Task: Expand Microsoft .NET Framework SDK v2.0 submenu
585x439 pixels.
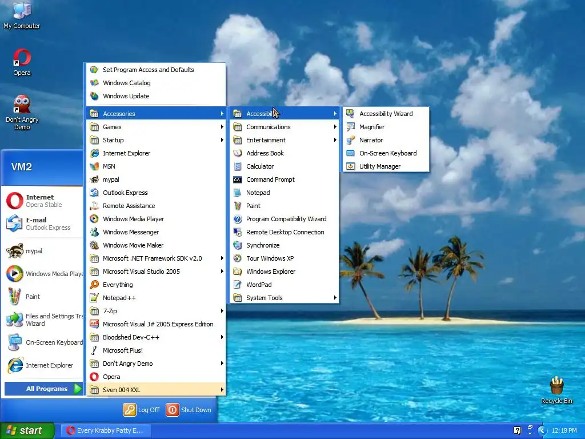Action: 156,258
